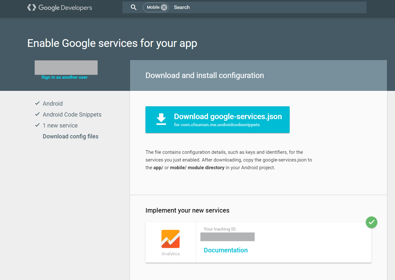This screenshot has height=280, width=395.
Task: Click the Mobile filter chip label
Action: 153,7
